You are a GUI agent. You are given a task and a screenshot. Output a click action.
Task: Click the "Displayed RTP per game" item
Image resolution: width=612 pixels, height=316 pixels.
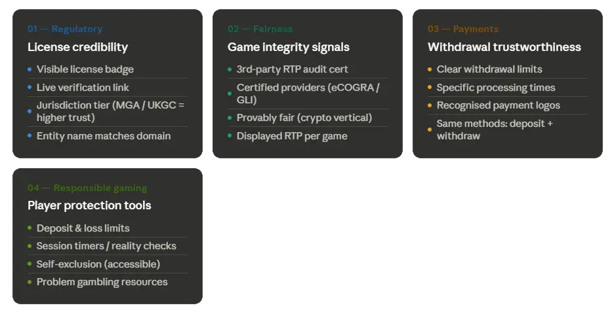292,136
